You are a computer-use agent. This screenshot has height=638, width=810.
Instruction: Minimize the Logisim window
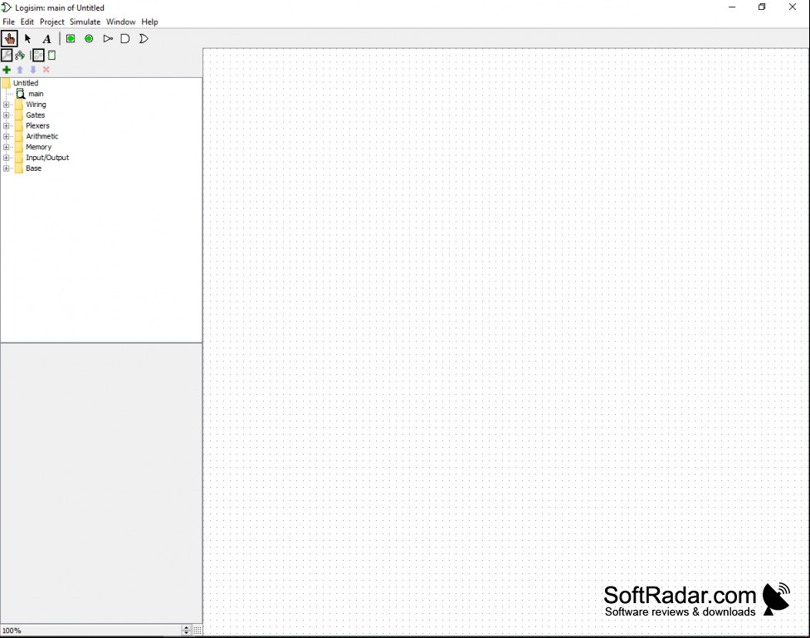click(x=732, y=7)
